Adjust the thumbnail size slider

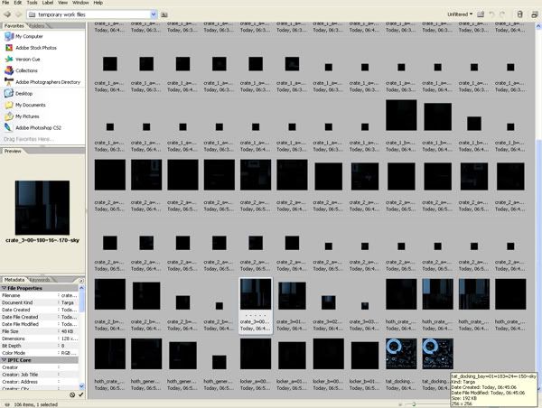(414, 404)
